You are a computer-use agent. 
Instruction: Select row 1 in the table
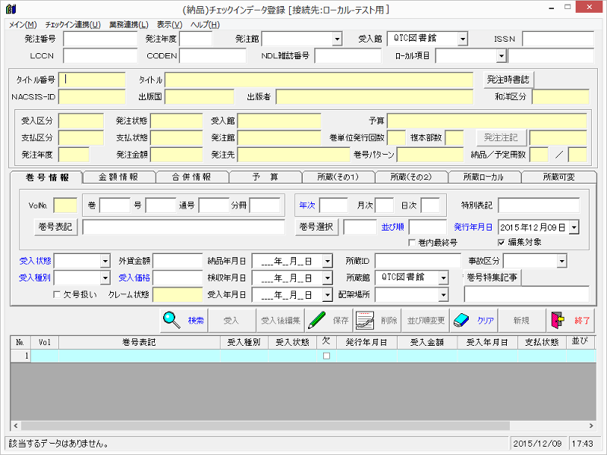pos(303,356)
